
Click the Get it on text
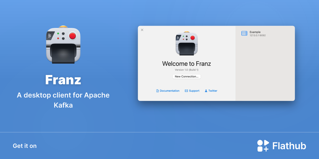tap(25, 146)
